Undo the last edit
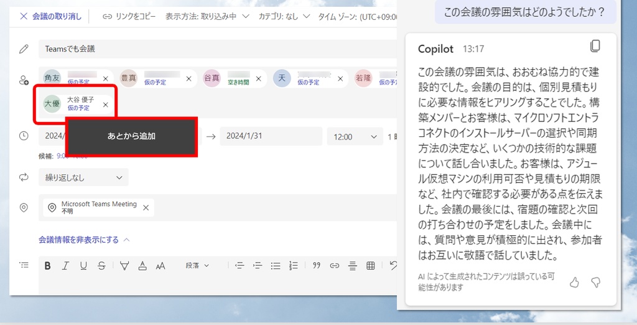This screenshot has width=637, height=325. click(393, 266)
